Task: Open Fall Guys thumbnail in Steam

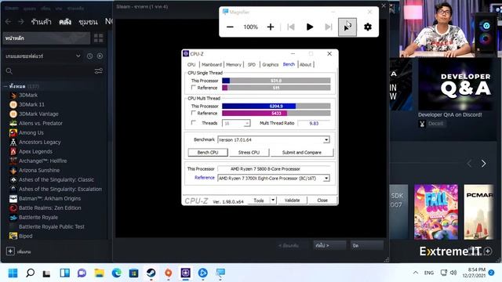Action: pyautogui.click(x=436, y=211)
